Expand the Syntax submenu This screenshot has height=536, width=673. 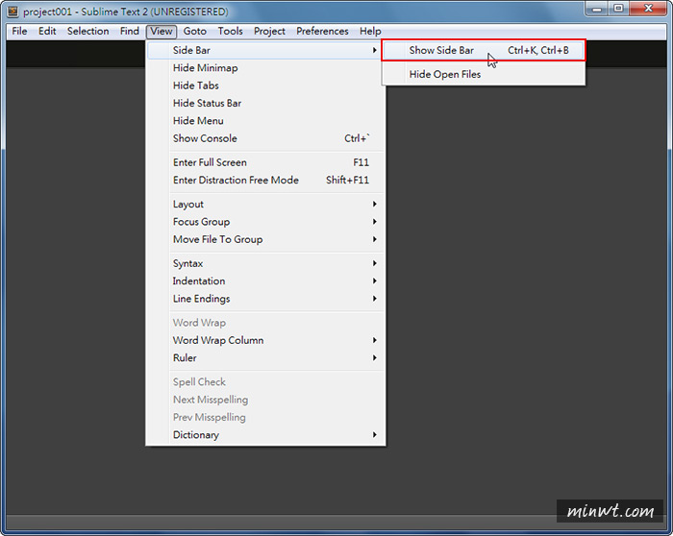click(x=264, y=263)
